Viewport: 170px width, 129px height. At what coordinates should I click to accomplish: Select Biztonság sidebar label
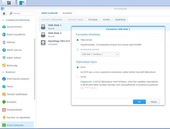pyautogui.click(x=12, y=65)
